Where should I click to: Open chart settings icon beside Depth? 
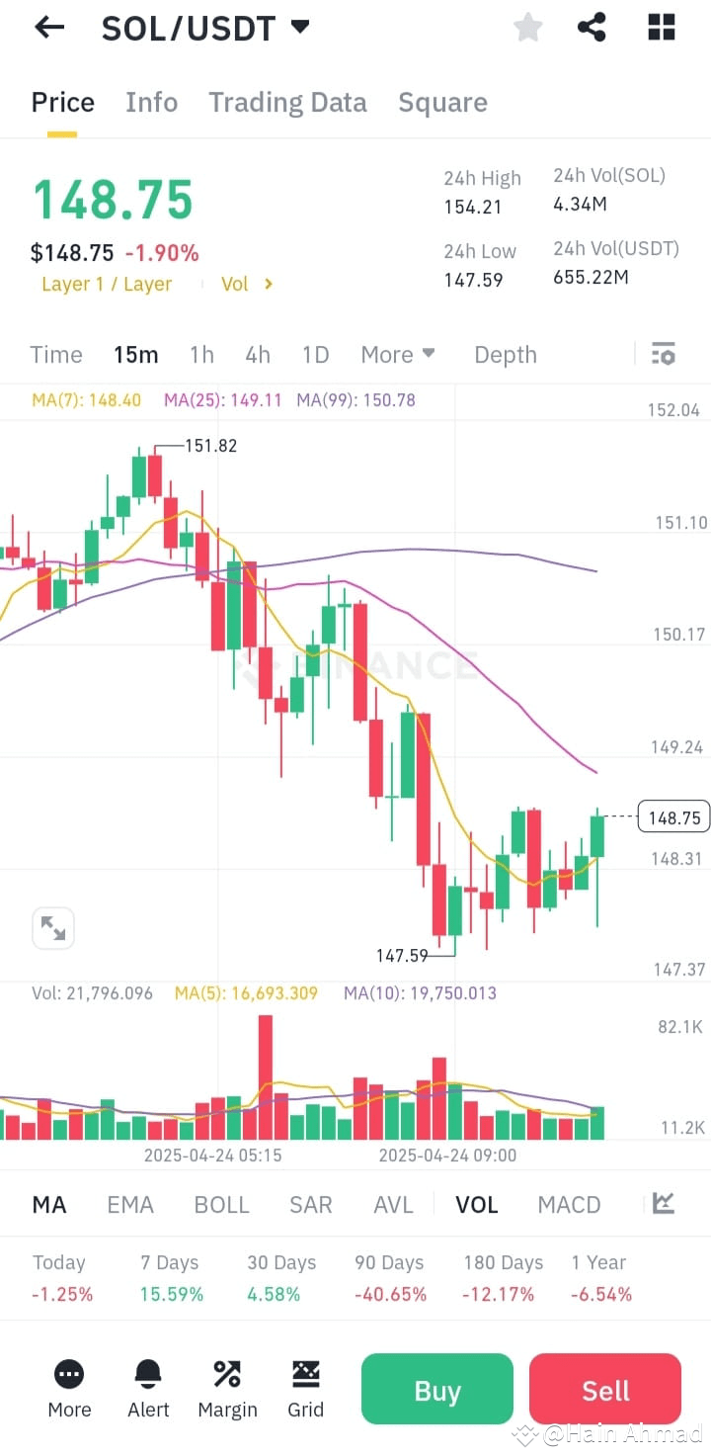click(x=663, y=353)
